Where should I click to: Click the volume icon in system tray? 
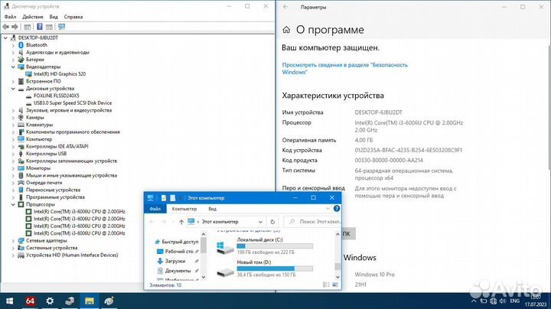pyautogui.click(x=503, y=301)
